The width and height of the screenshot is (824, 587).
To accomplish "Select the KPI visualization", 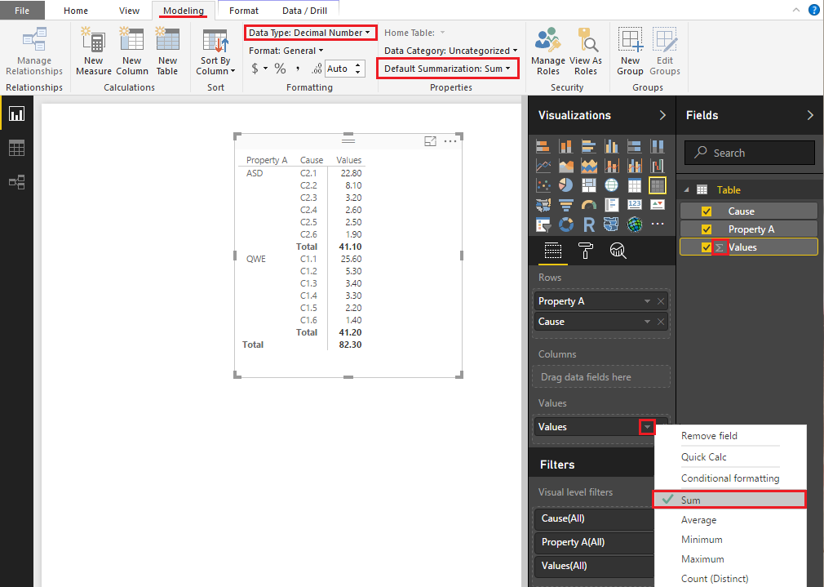I will coord(658,205).
